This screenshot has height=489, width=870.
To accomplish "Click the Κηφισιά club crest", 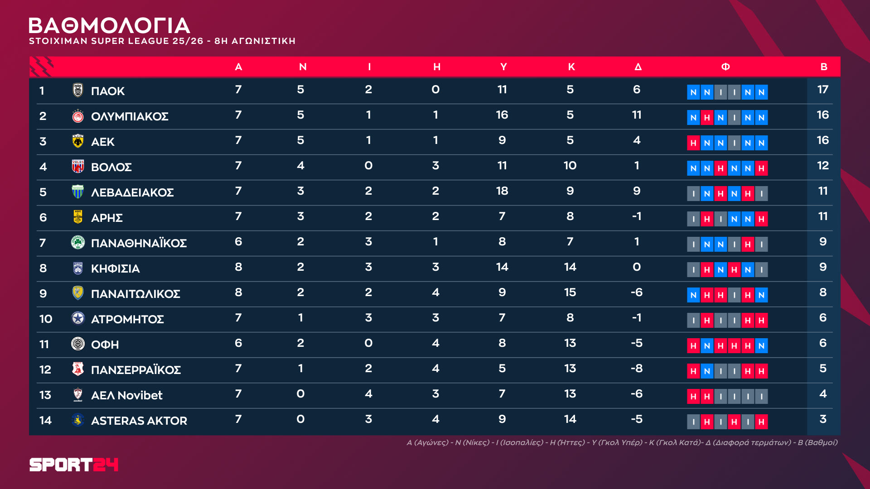I will point(78,268).
